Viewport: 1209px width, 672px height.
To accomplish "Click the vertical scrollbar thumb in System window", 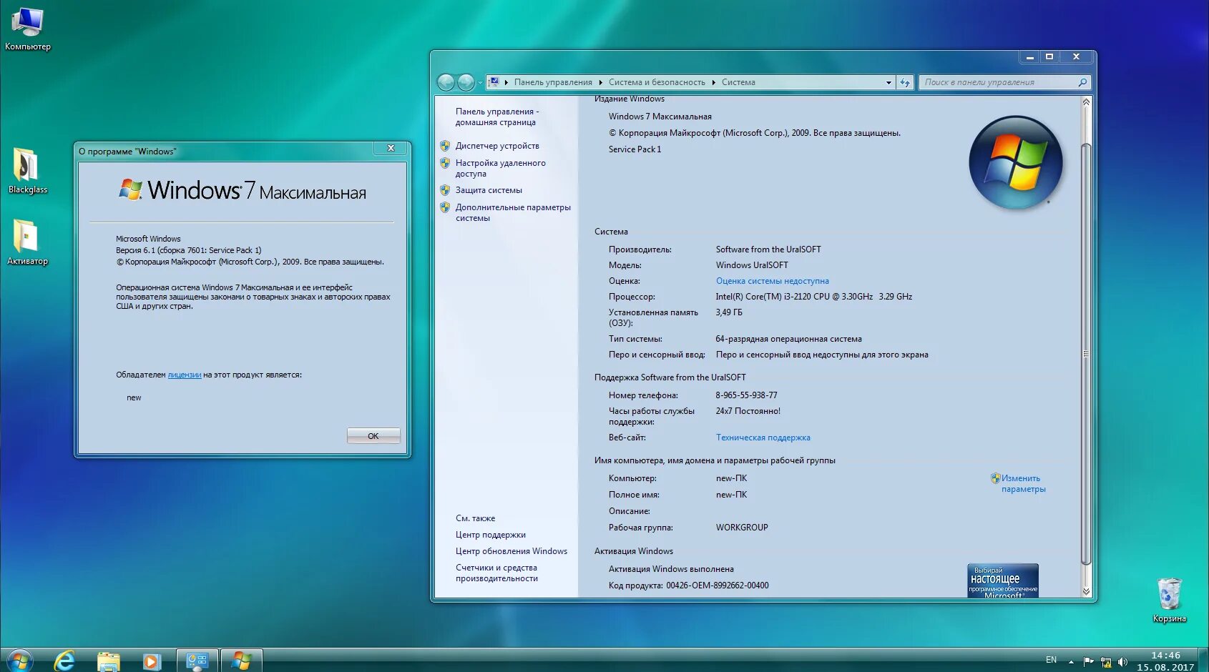I will [x=1086, y=354].
